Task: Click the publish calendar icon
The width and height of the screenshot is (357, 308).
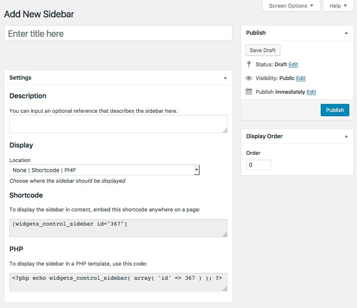Action: coord(249,92)
